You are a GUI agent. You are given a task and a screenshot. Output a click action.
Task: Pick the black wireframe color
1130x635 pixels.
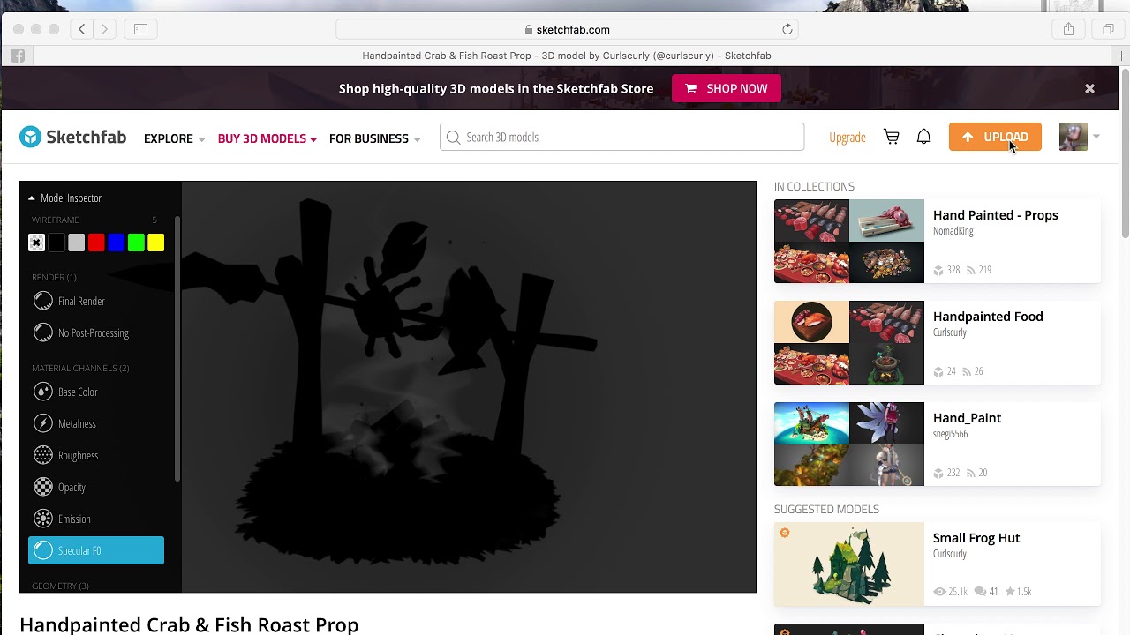56,243
